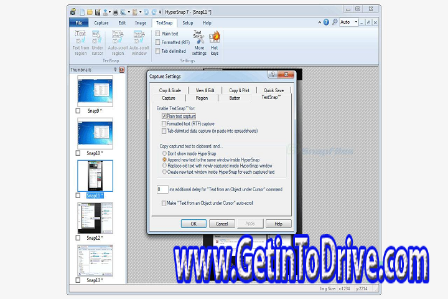Enable Formatted text (RTF) capture checkbox

click(x=164, y=123)
